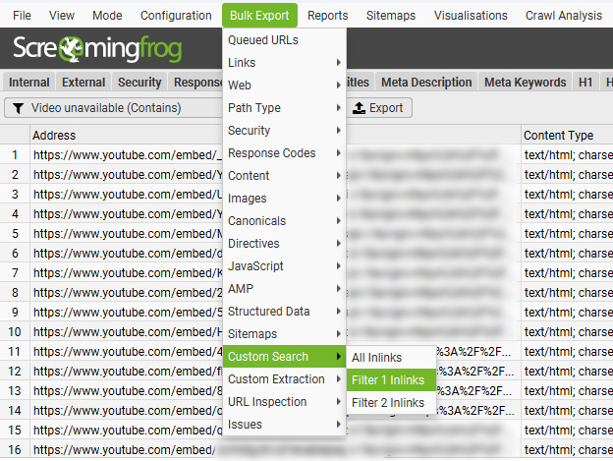Open the Visualisations menu
Screen dimensions: 613x461
(x=471, y=16)
